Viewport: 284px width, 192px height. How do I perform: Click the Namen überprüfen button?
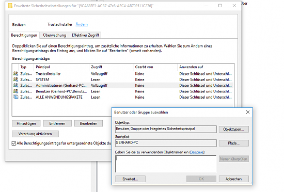(x=233, y=159)
